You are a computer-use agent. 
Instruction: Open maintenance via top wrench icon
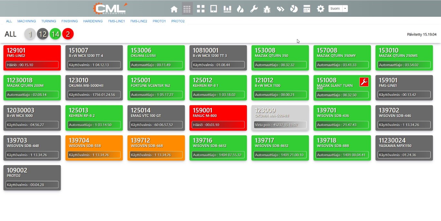pos(254,9)
